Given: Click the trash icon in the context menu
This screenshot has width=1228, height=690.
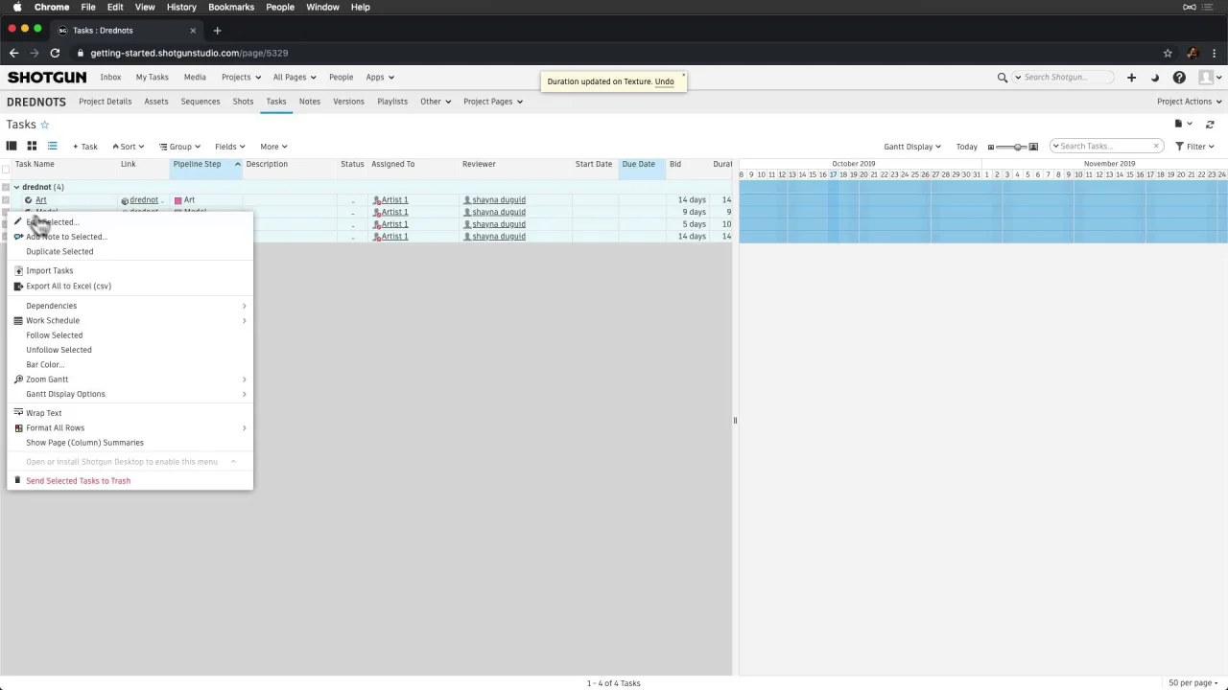Looking at the screenshot, I should click(x=17, y=480).
